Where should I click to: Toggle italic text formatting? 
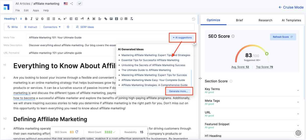click(x=32, y=19)
